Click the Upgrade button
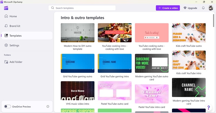Screen dimensions: 216x113 (x=190, y=8)
